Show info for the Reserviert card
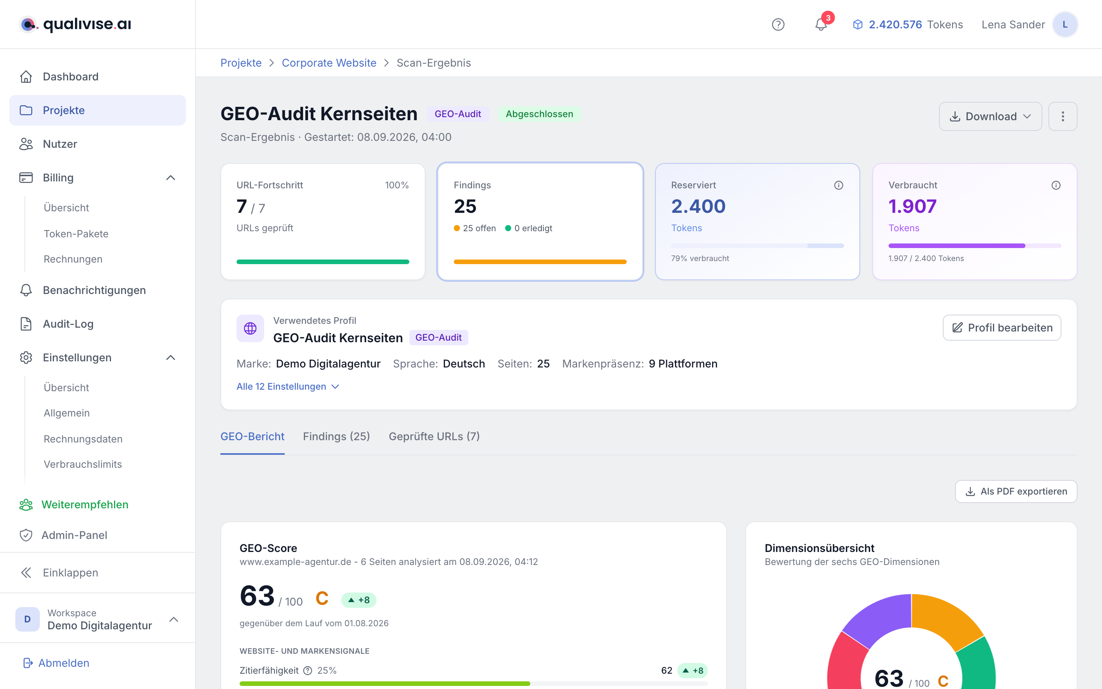Viewport: 1102px width, 689px height. 838,185
